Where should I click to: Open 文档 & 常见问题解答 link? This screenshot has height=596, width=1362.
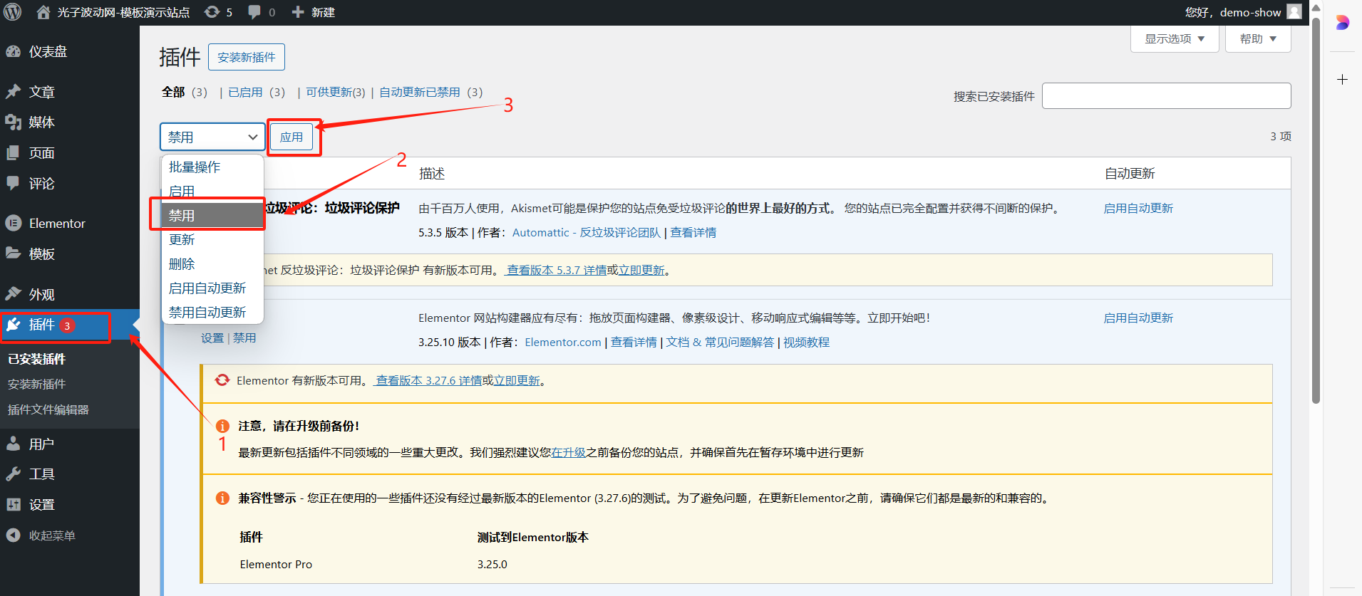(x=720, y=342)
